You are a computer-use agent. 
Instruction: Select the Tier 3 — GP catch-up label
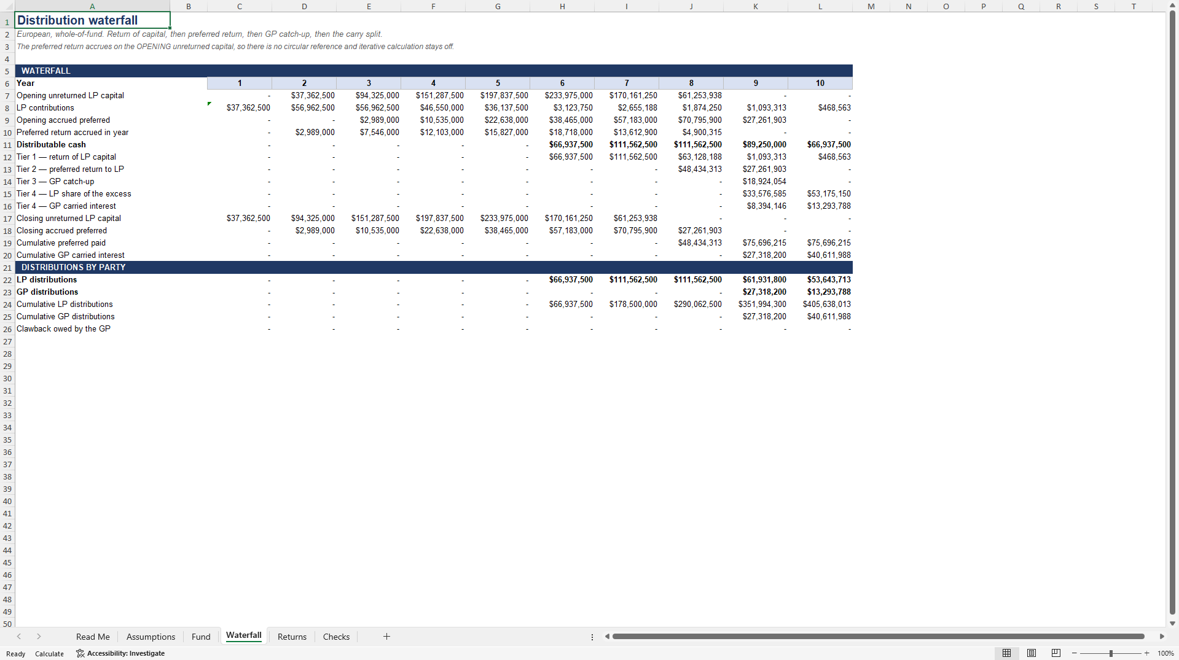55,181
